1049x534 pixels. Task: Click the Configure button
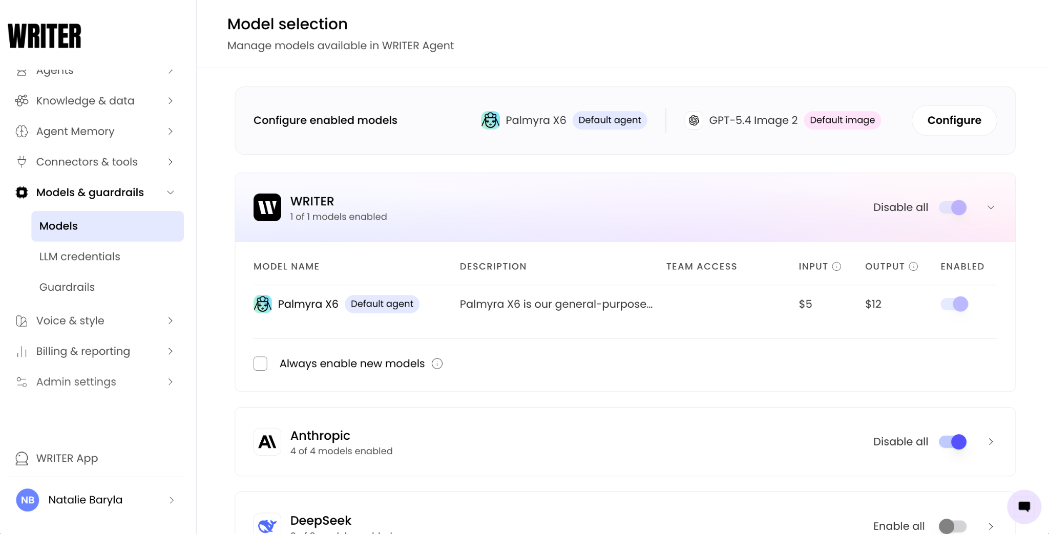pyautogui.click(x=954, y=120)
